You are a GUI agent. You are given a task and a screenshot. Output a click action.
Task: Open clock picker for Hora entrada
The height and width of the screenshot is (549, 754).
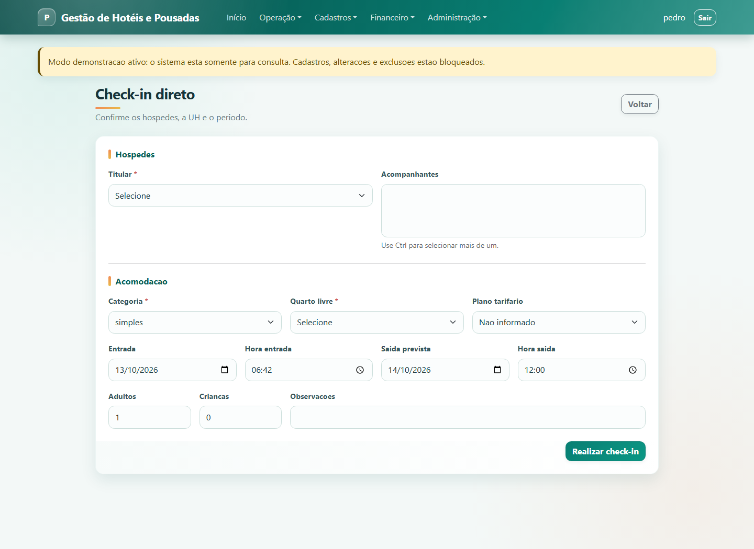pos(360,370)
